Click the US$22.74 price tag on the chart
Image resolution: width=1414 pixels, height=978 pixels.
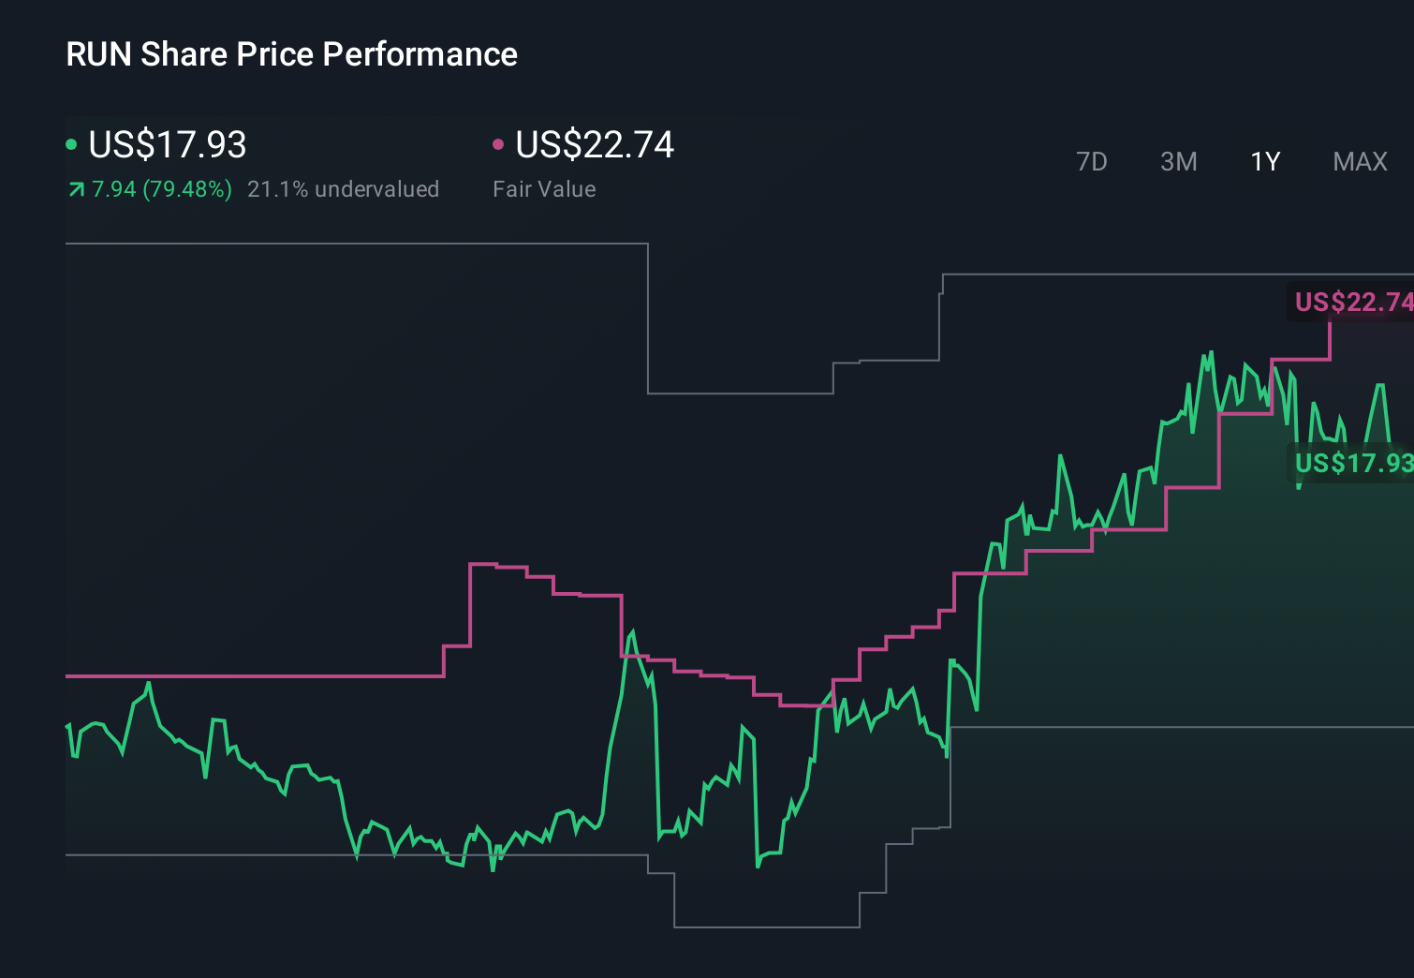pos(1352,302)
